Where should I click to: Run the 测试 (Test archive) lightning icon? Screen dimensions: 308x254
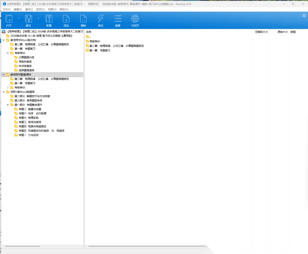pos(100,19)
